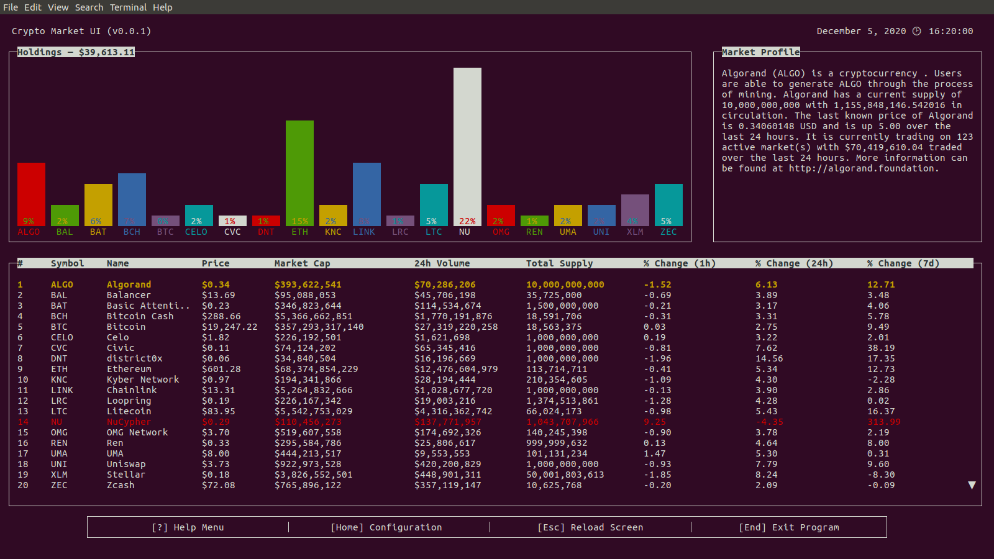Click the Symbol column header
Image resolution: width=994 pixels, height=559 pixels.
tap(67, 263)
